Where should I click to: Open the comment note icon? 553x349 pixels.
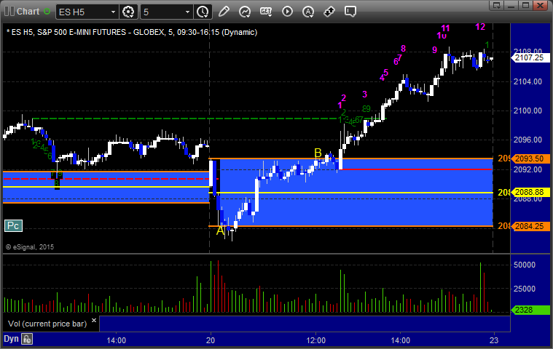pyautogui.click(x=350, y=12)
